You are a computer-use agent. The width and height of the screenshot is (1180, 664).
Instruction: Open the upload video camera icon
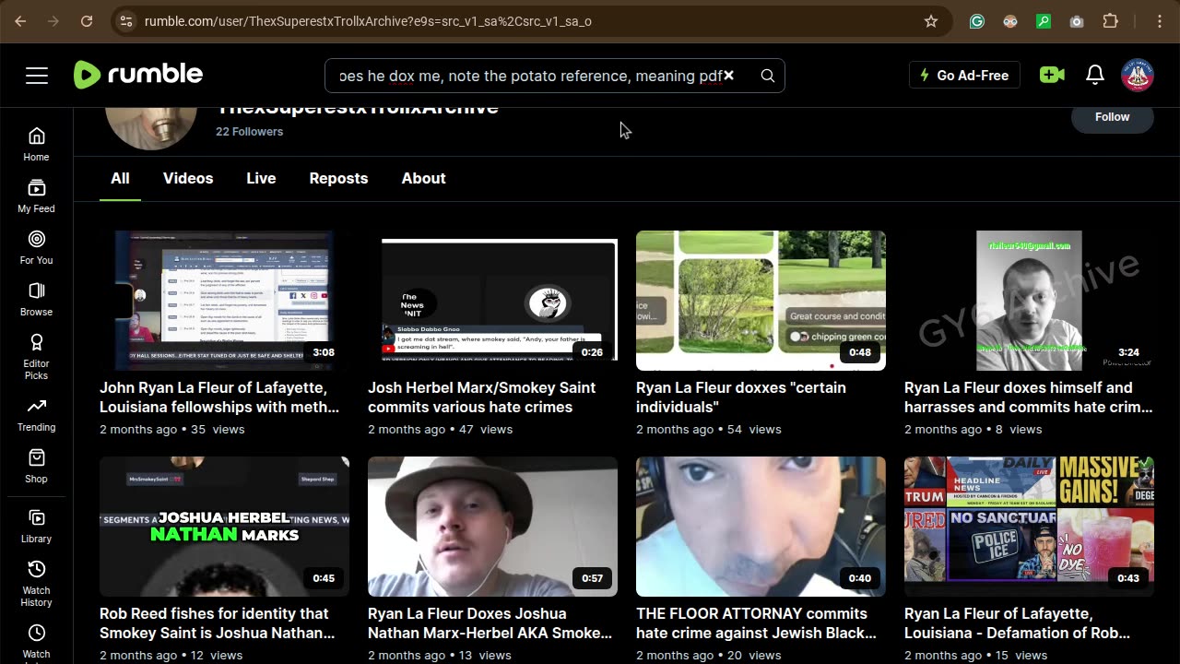pyautogui.click(x=1052, y=76)
